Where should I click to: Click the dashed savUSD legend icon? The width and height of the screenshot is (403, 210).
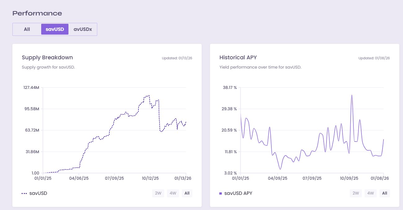point(24,194)
